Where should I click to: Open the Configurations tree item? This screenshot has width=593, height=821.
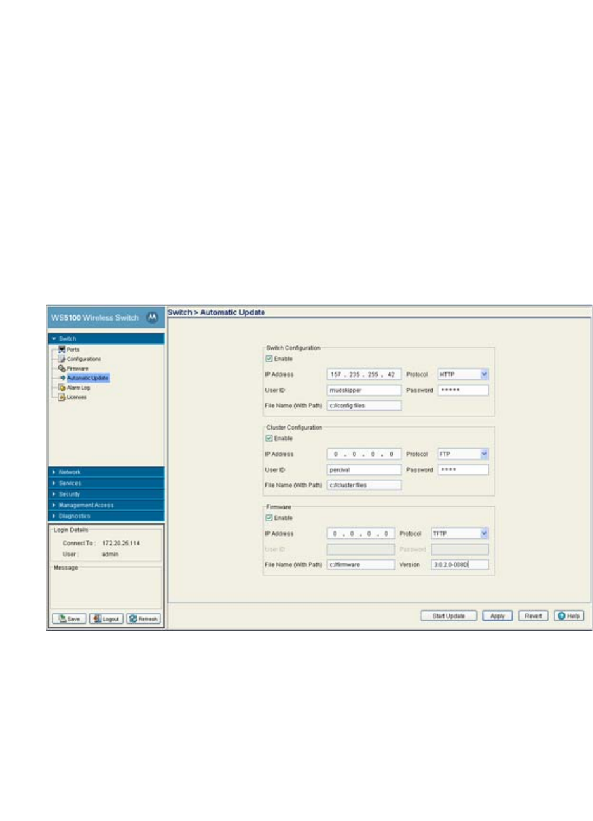(x=84, y=359)
